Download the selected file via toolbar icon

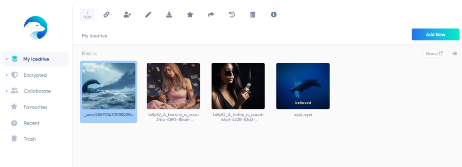pos(169,14)
